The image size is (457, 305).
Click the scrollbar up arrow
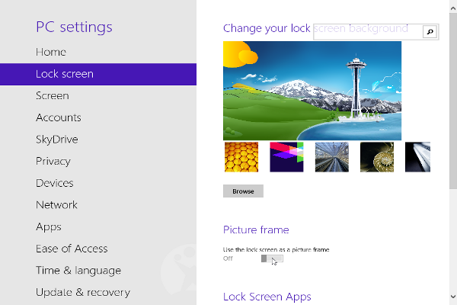[453, 8]
